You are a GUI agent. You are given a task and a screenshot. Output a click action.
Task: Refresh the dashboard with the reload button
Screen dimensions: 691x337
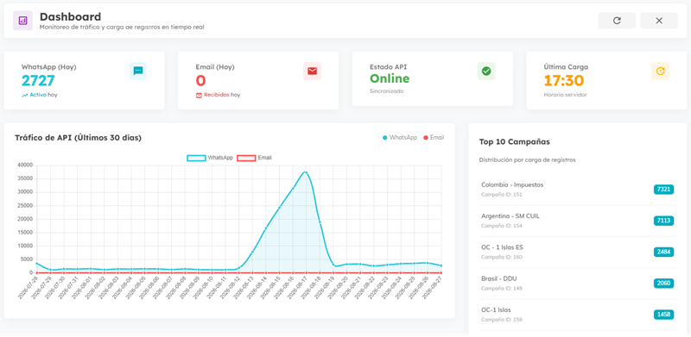pos(617,21)
